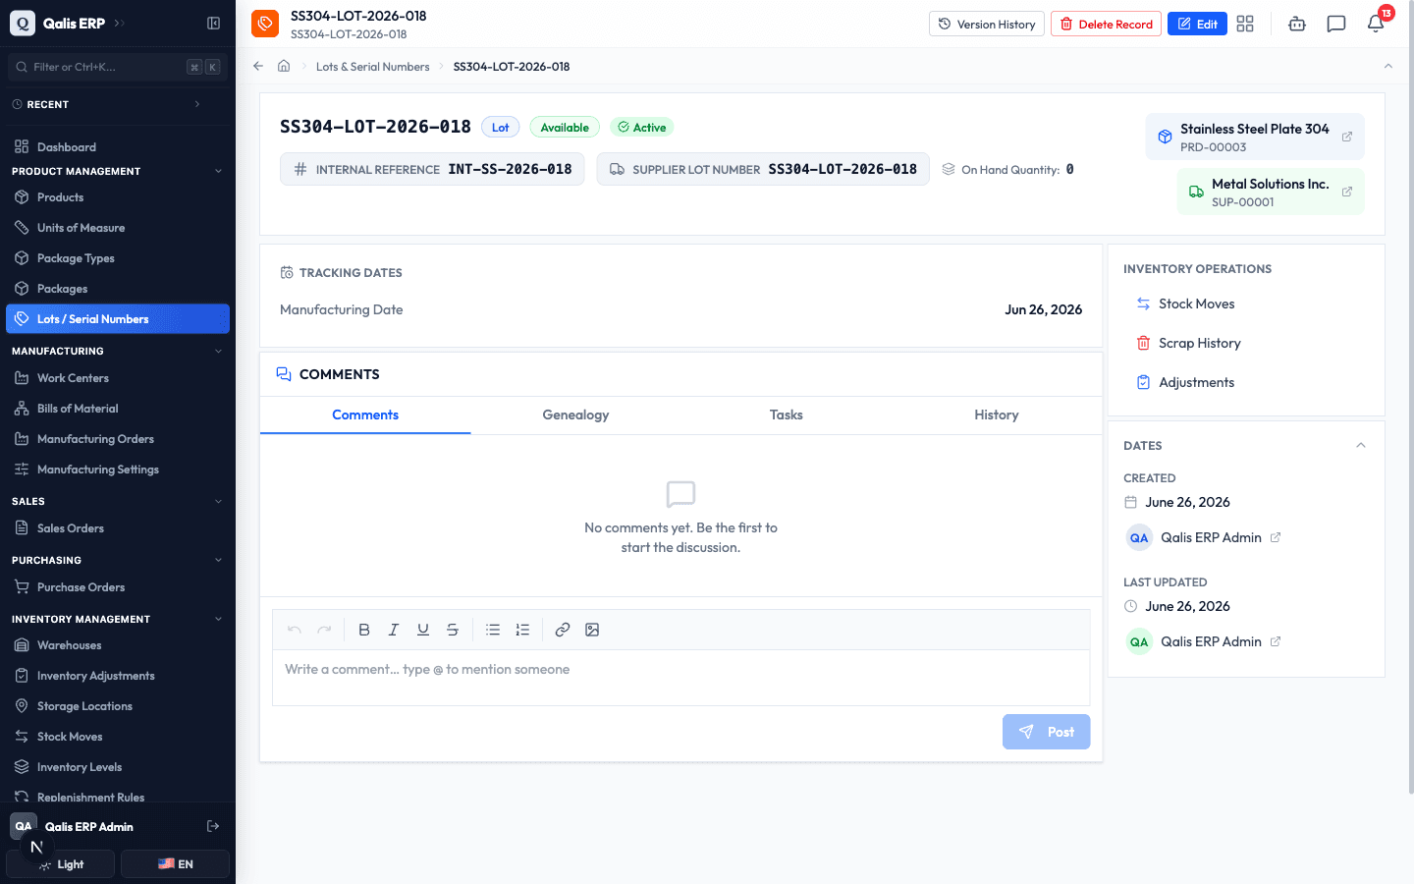This screenshot has width=1414, height=884.
Task: Switch to the Tasks tab
Action: (x=787, y=415)
